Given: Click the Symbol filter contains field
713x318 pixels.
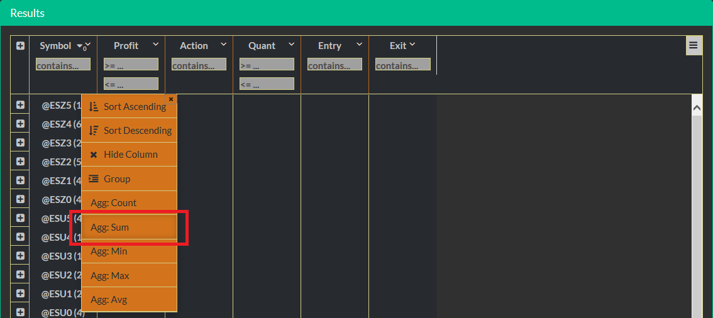Looking at the screenshot, I should coord(63,65).
